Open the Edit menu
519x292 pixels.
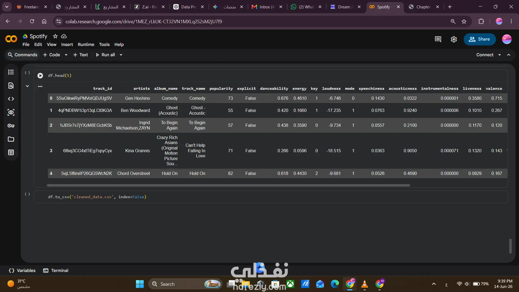38,45
